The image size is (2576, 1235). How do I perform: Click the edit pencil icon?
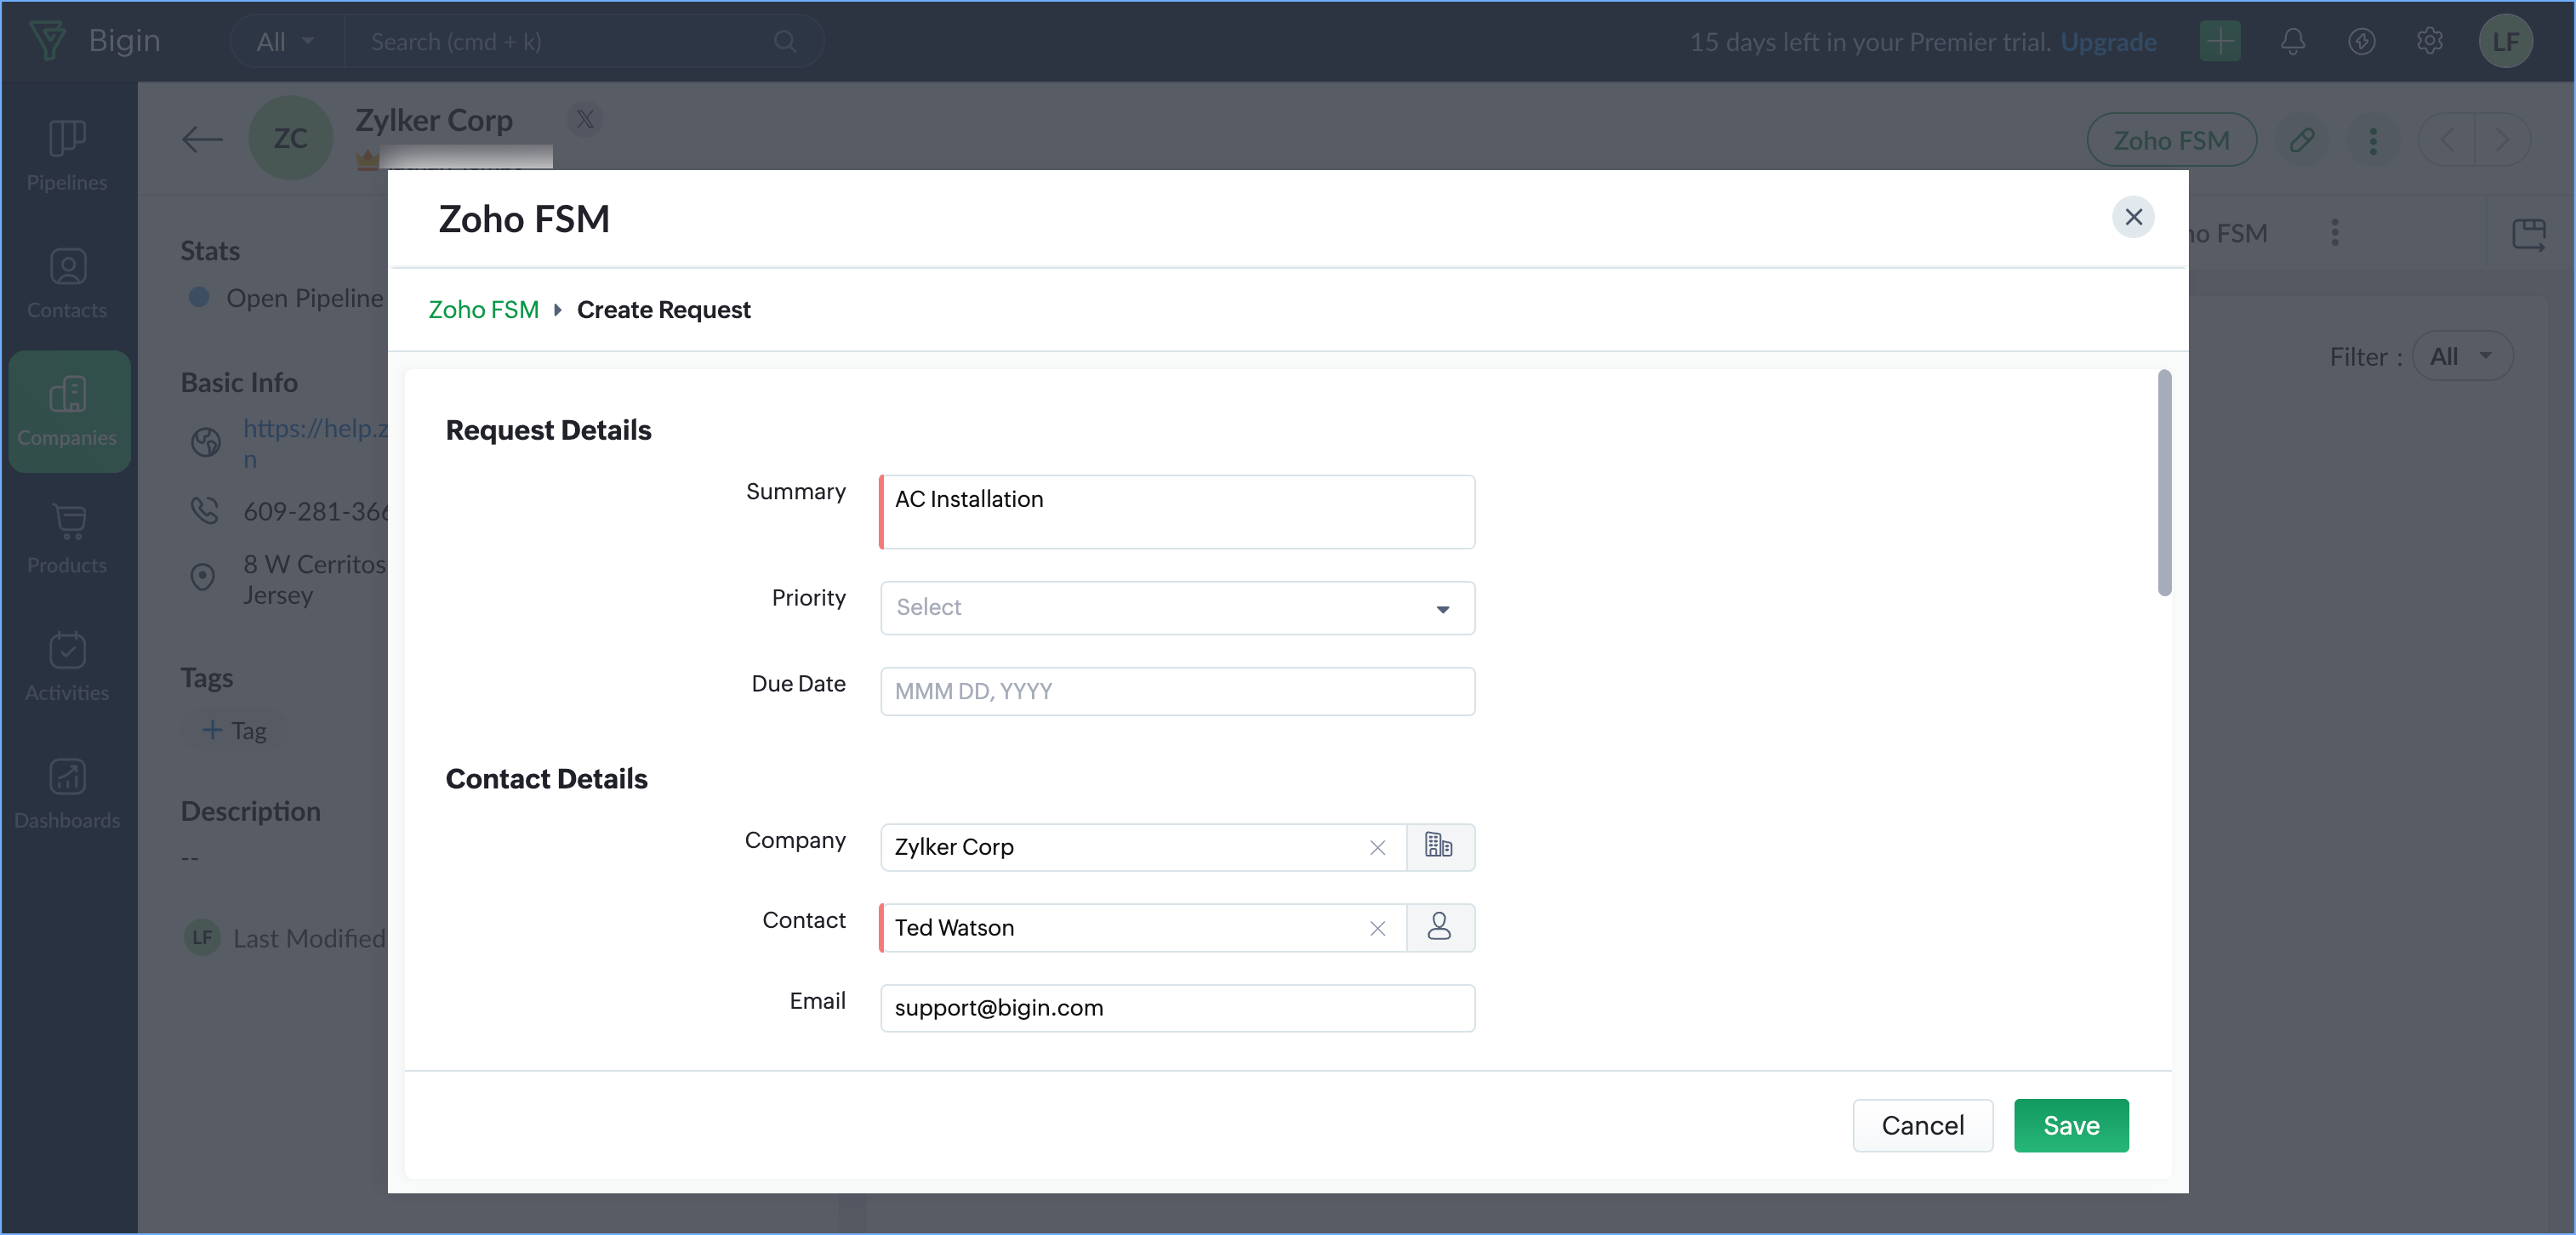(2301, 140)
